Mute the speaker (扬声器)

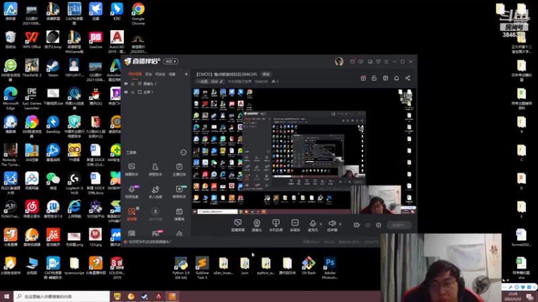(x=332, y=225)
